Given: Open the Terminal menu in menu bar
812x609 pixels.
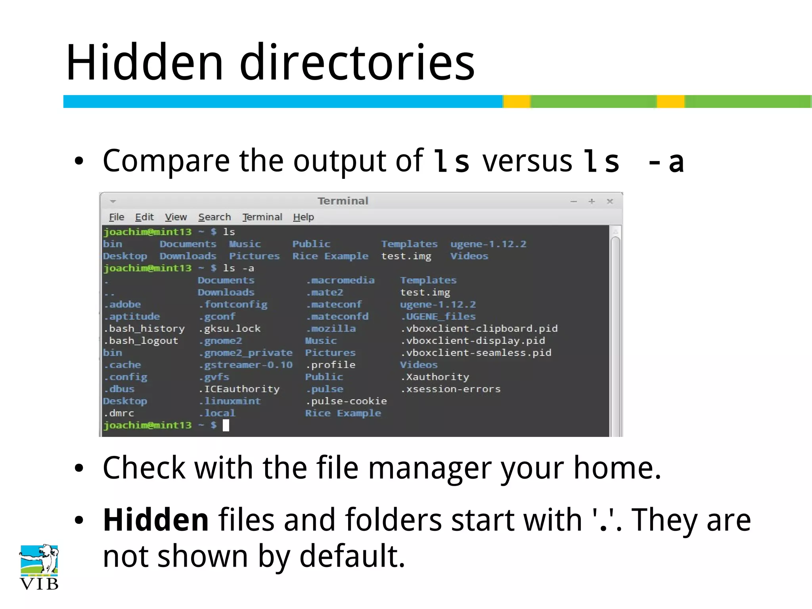Looking at the screenshot, I should pyautogui.click(x=262, y=217).
